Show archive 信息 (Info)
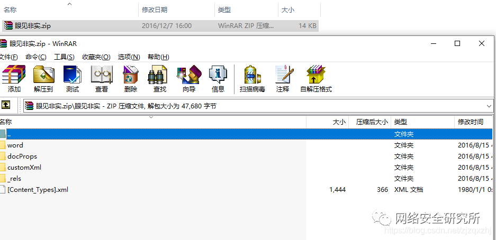Screen dimensions: 496x240 tap(218, 79)
